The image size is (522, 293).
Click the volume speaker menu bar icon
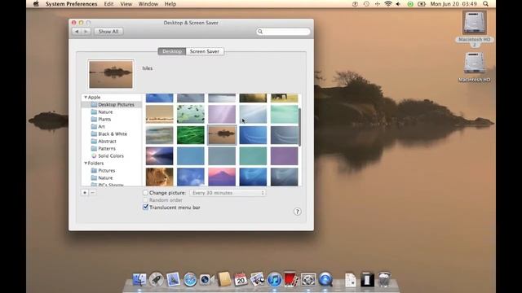coord(399,4)
